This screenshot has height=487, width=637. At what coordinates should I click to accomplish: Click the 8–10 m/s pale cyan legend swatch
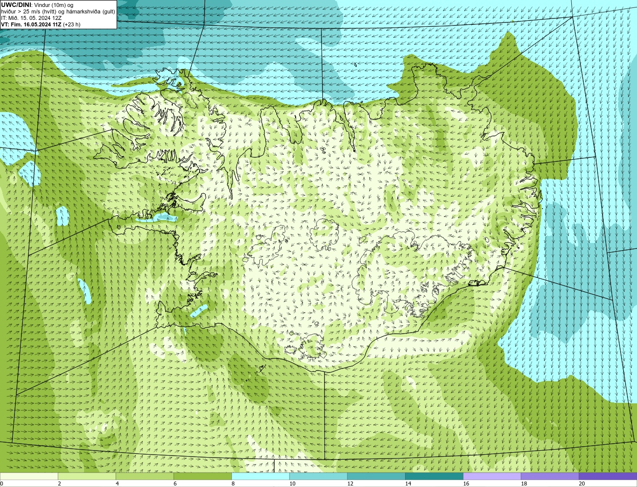(x=260, y=477)
